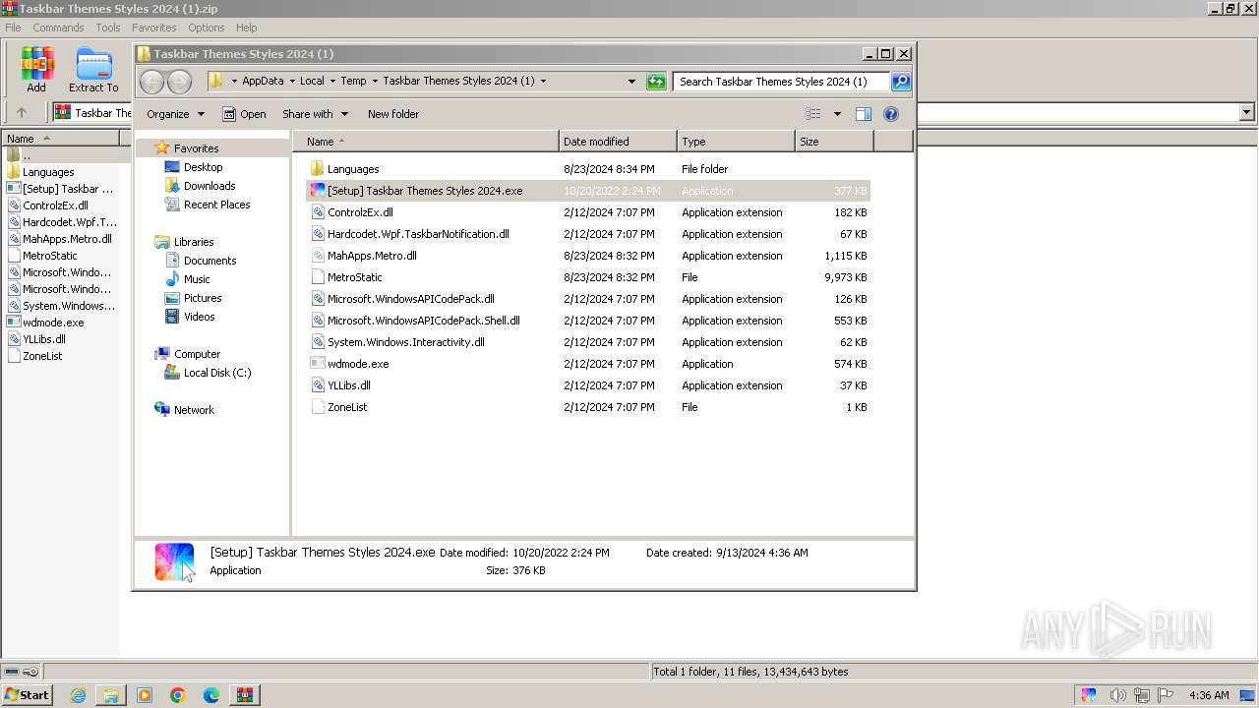Viewport: 1259px width, 708px height.
Task: Open Music library in sidebar
Action: 197,279
